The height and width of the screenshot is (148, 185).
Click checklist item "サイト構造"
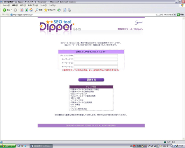(75, 104)
